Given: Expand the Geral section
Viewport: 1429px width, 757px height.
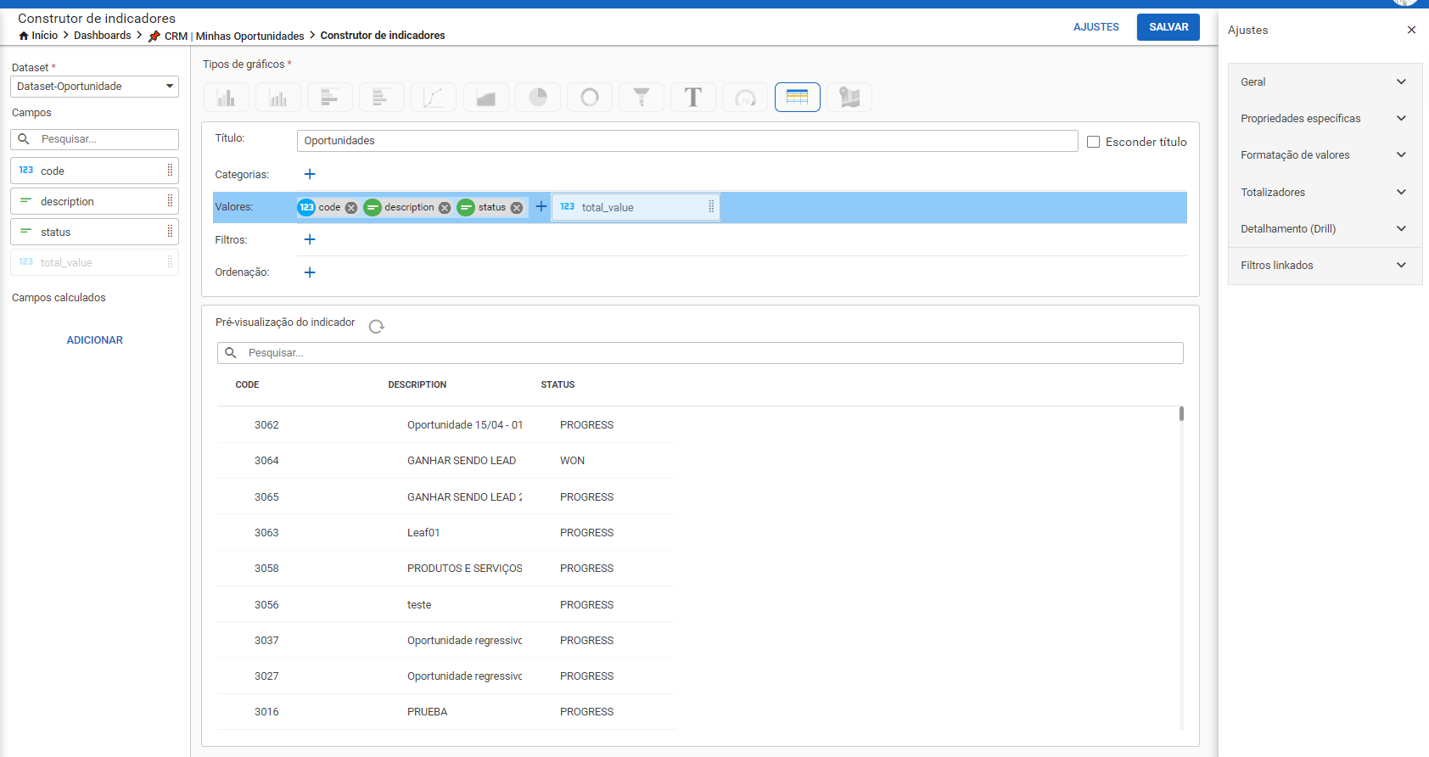Looking at the screenshot, I should point(1325,82).
